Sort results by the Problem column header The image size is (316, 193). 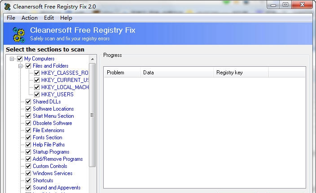[x=122, y=73]
